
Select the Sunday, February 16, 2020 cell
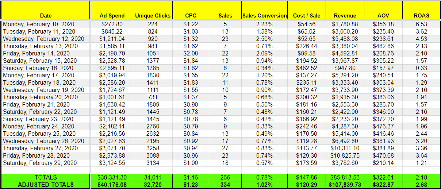coord(46,68)
